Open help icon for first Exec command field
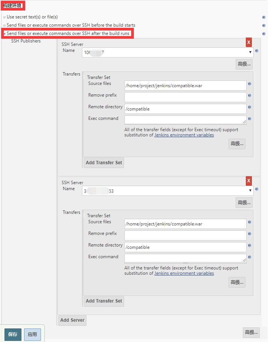The height and width of the screenshot is (342, 268). click(x=250, y=119)
